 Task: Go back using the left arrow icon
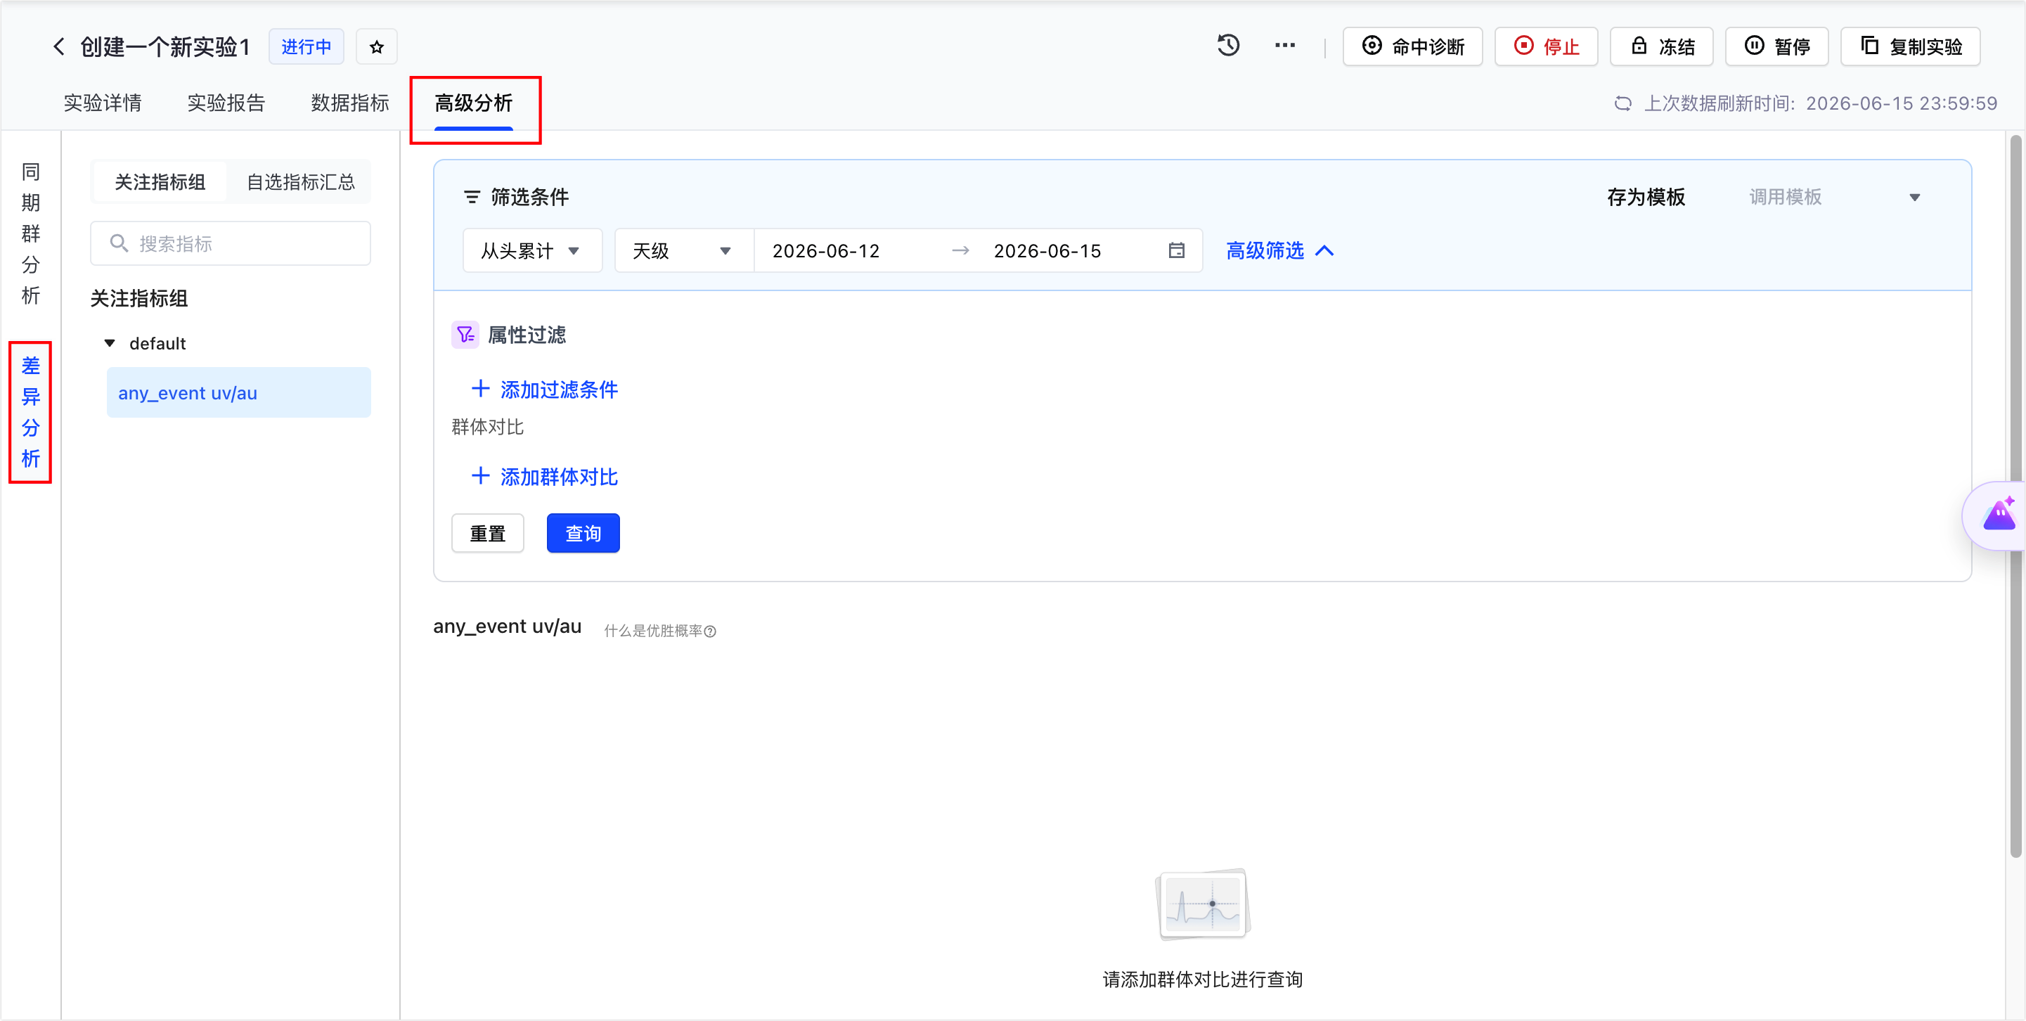58,46
